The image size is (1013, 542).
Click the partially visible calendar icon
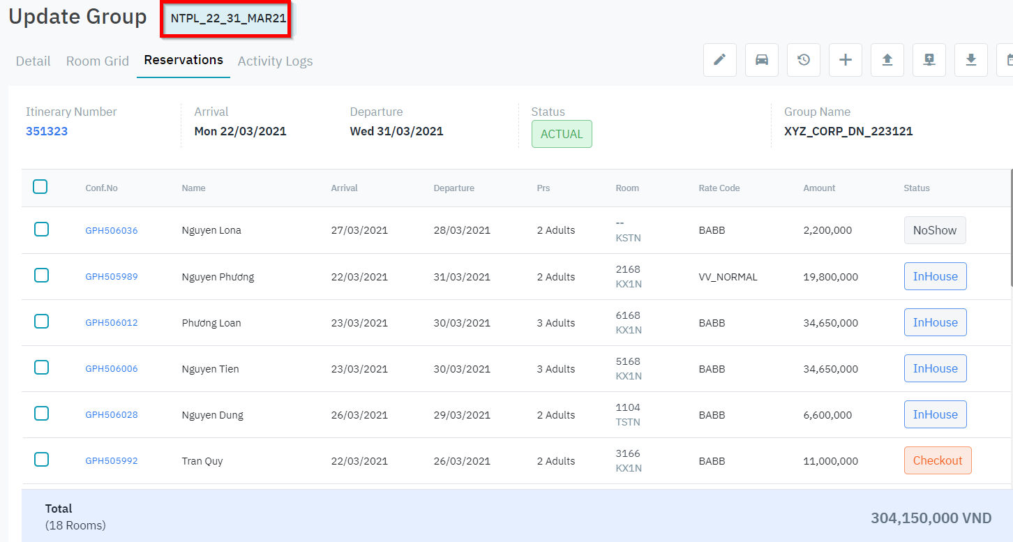coord(1006,60)
